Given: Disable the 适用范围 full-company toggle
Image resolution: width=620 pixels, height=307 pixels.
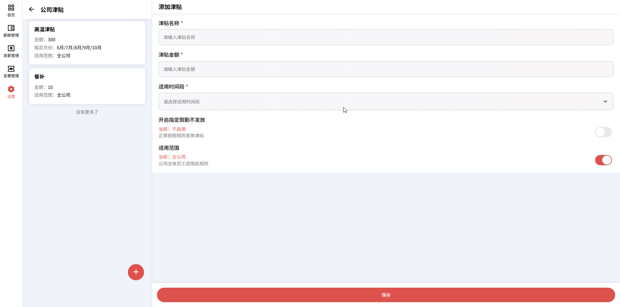Looking at the screenshot, I should tap(603, 160).
